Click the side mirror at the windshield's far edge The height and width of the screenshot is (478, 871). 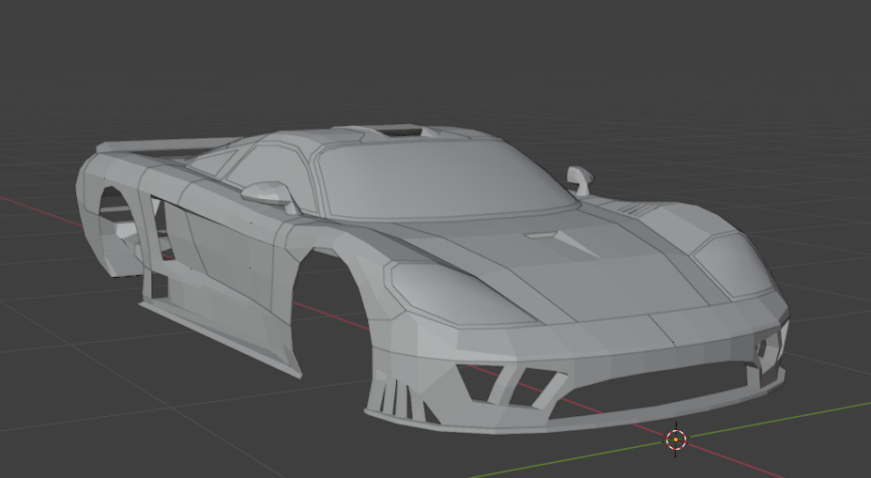[x=580, y=177]
